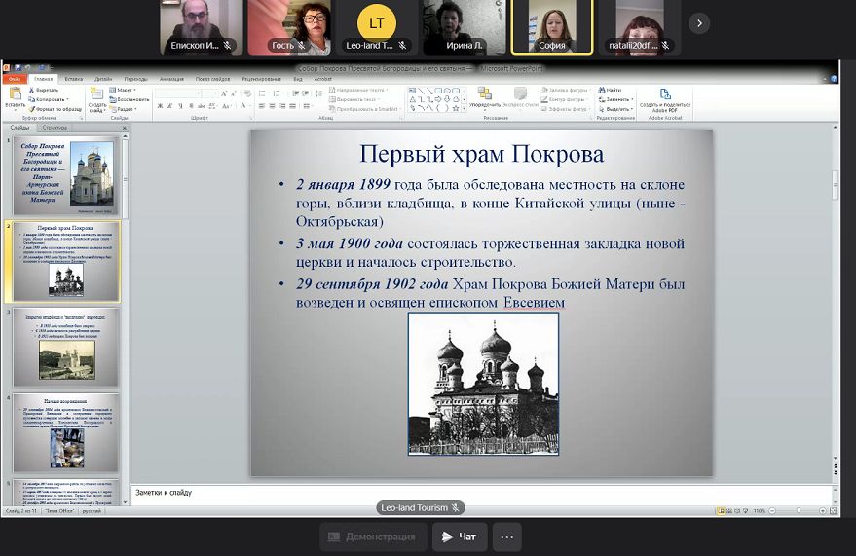856x556 pixels.
Task: Click the Paste (Вставить) clipboard icon
Action: [15, 95]
